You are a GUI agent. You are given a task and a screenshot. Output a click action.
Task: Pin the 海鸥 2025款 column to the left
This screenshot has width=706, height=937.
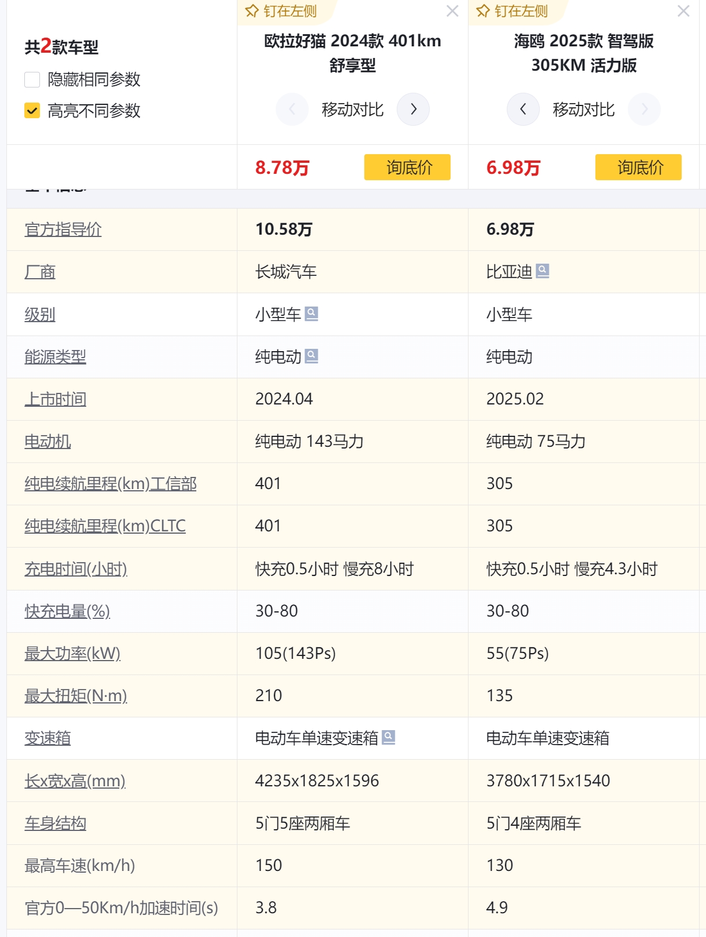(x=513, y=11)
